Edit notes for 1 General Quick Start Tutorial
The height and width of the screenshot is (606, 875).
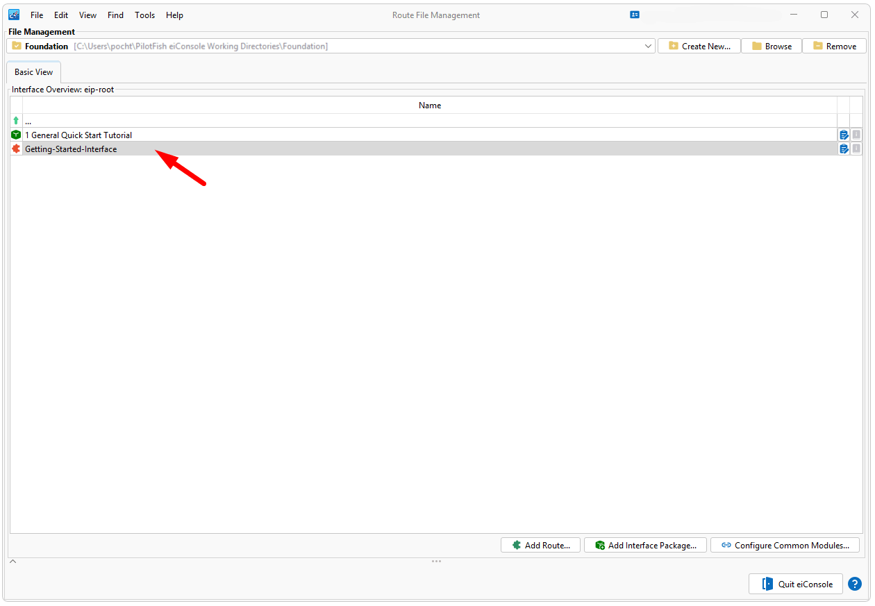(x=844, y=135)
